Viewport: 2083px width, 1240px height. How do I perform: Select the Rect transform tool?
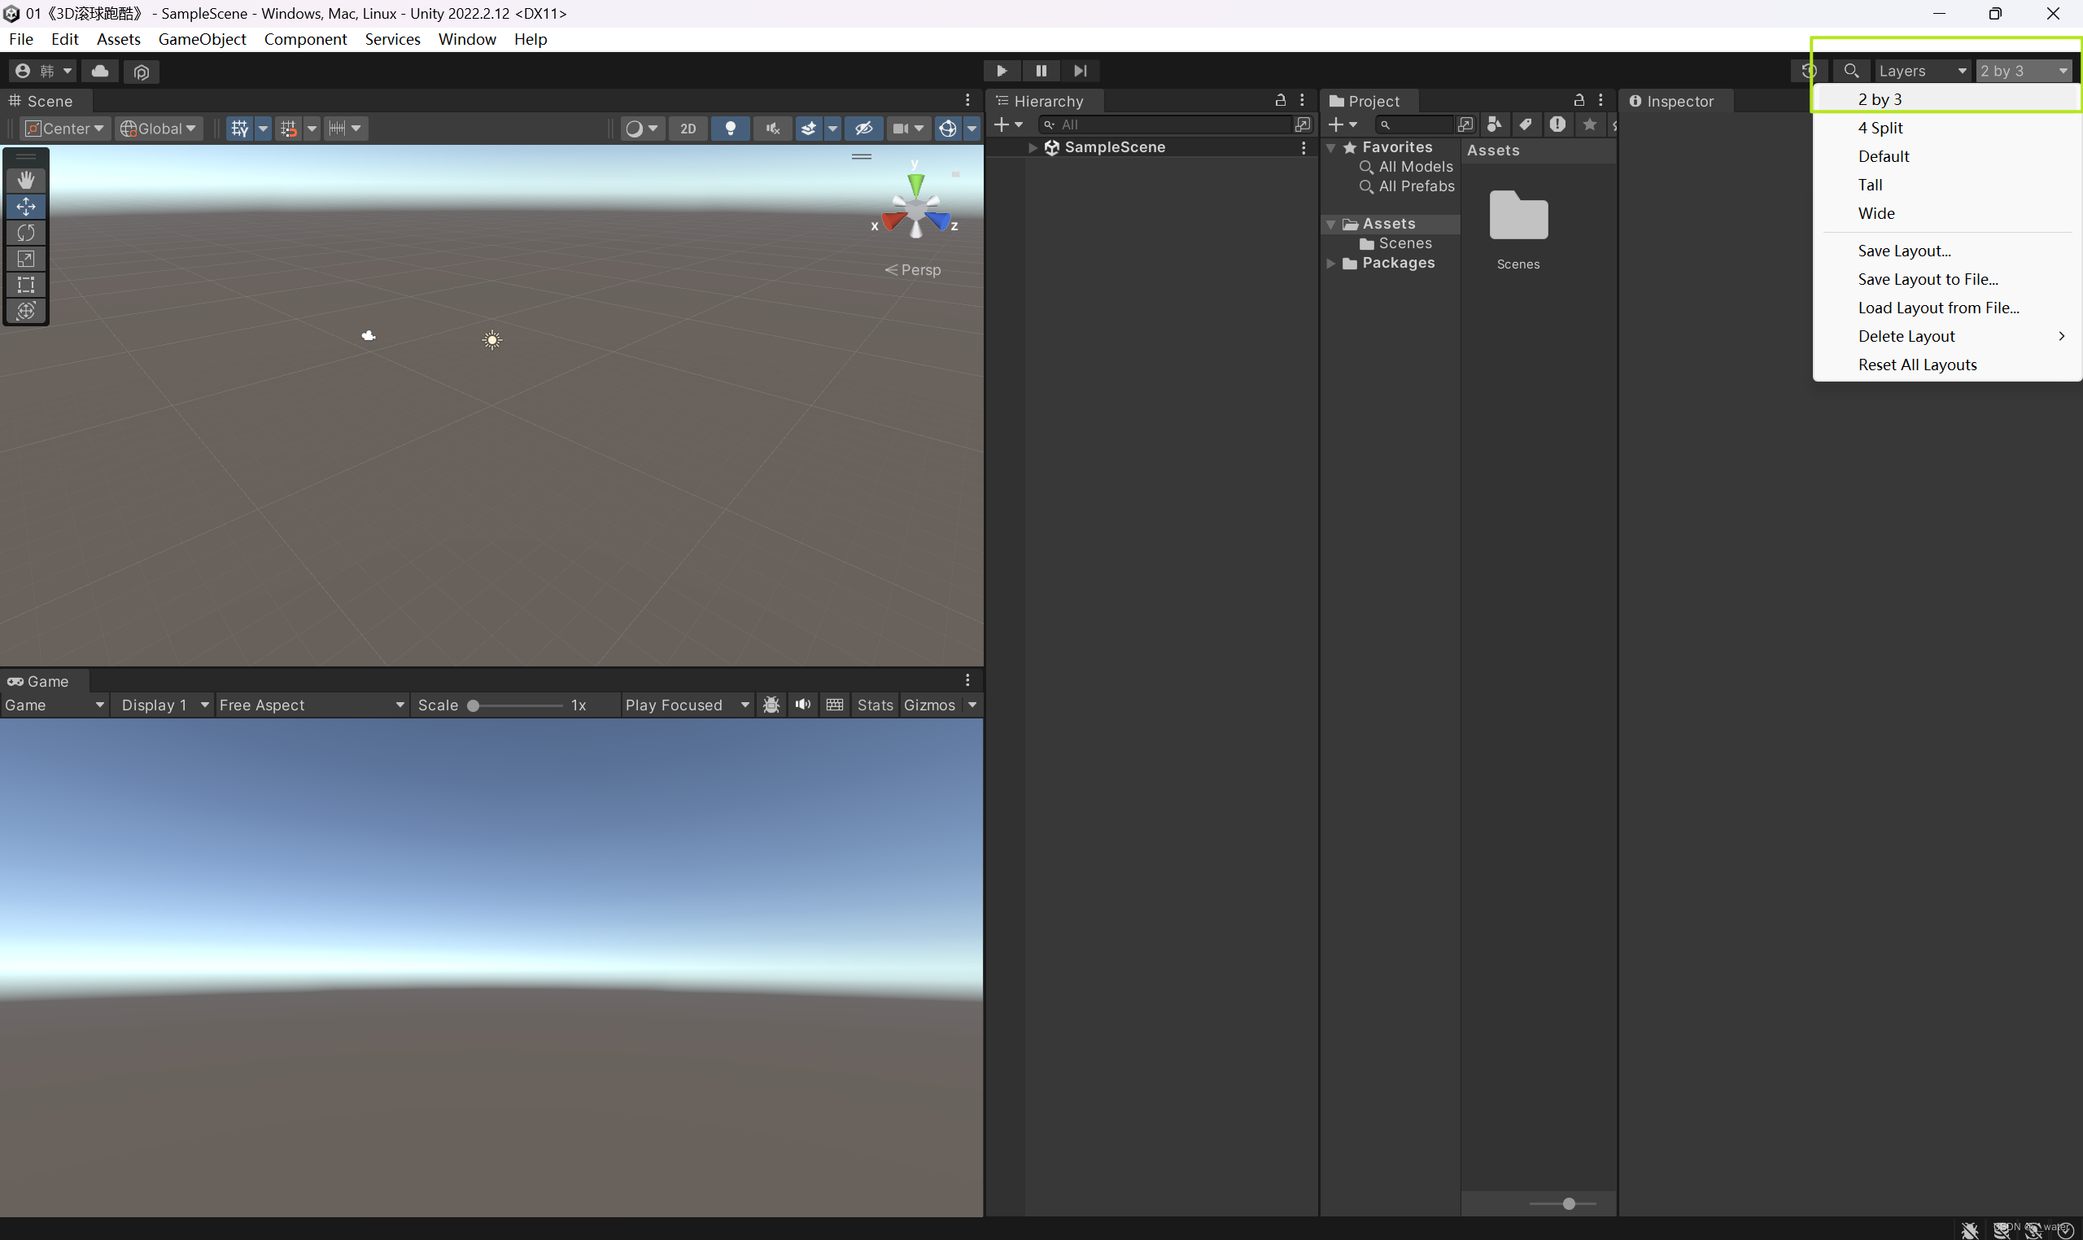coord(26,285)
